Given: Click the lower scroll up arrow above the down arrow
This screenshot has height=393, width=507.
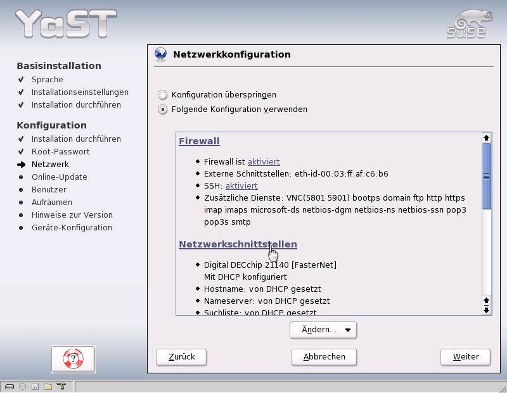Looking at the screenshot, I should pyautogui.click(x=486, y=301).
